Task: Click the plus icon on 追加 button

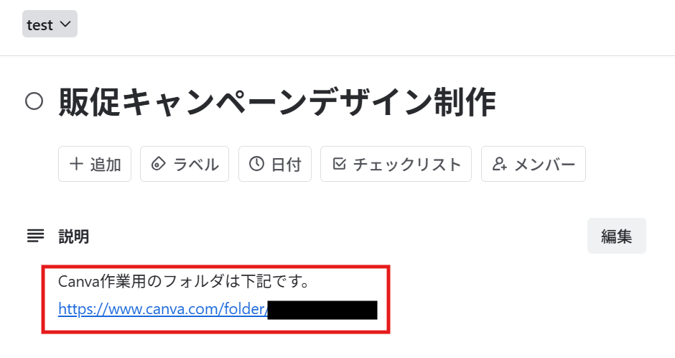Action: pos(76,164)
